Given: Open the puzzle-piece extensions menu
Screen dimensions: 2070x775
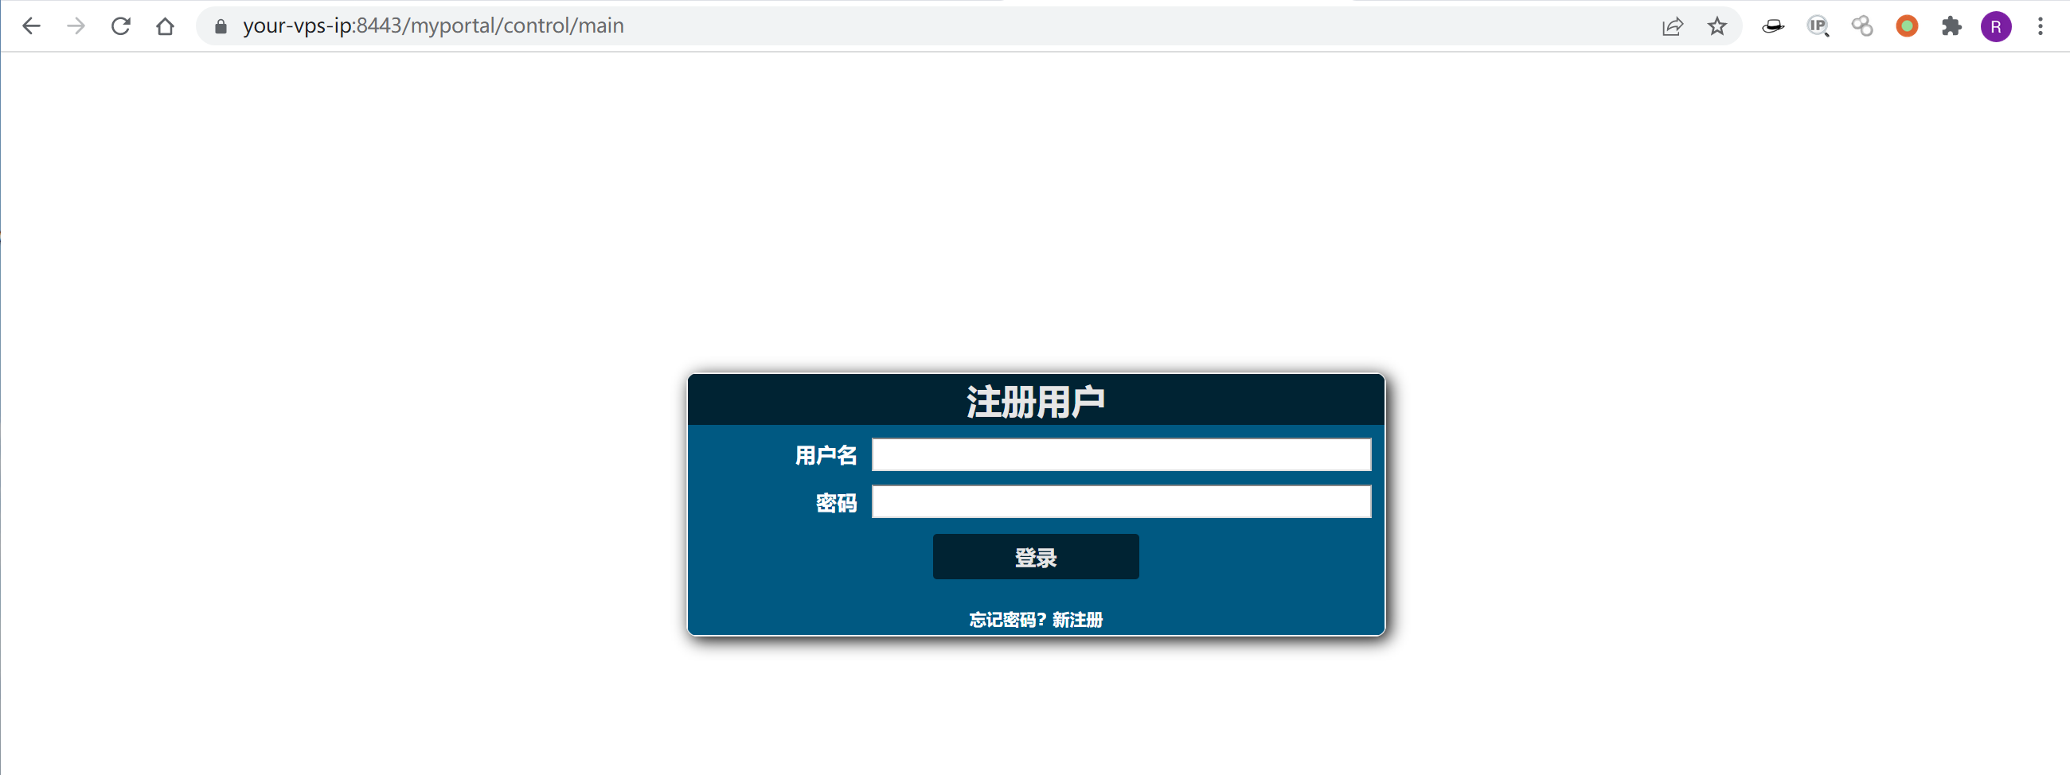Looking at the screenshot, I should (1951, 26).
